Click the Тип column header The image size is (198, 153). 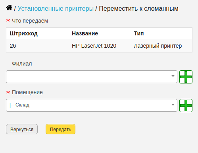point(139,33)
